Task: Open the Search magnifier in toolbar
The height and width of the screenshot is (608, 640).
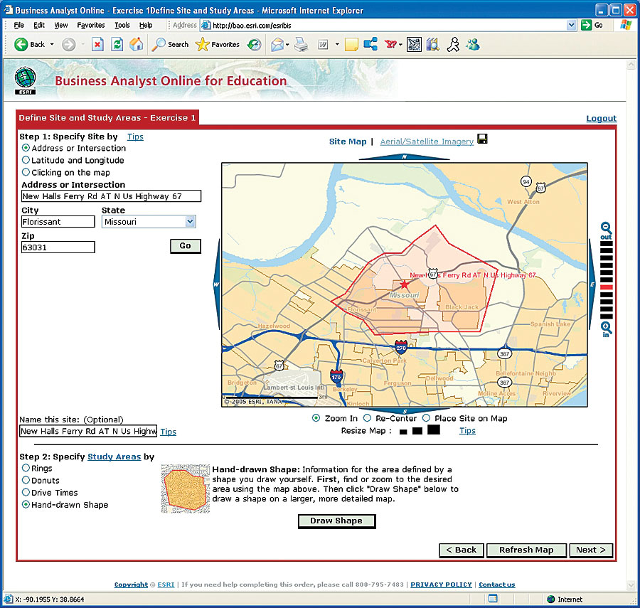Action: click(159, 45)
